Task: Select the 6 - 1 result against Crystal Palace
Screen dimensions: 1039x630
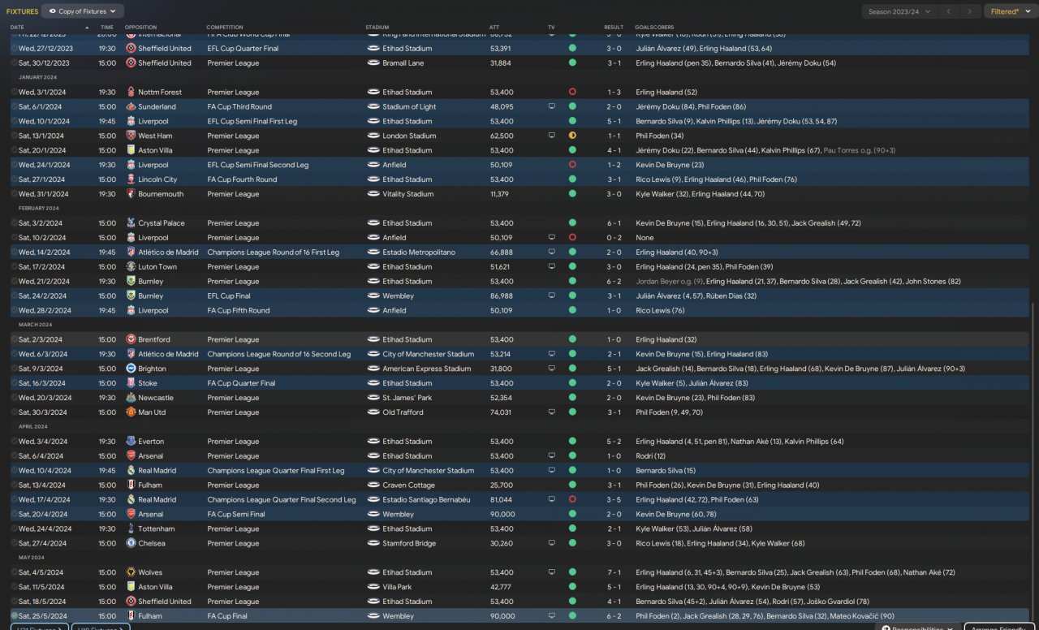Action: [614, 223]
